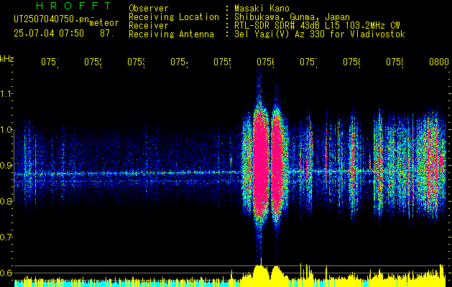Click the RTL-SDR SDR# receiver description
452x287 pixels.
(x=317, y=26)
